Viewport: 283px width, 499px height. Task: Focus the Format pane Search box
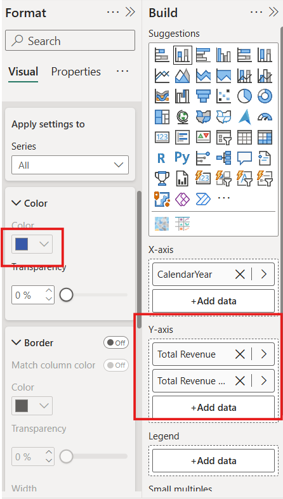(70, 41)
